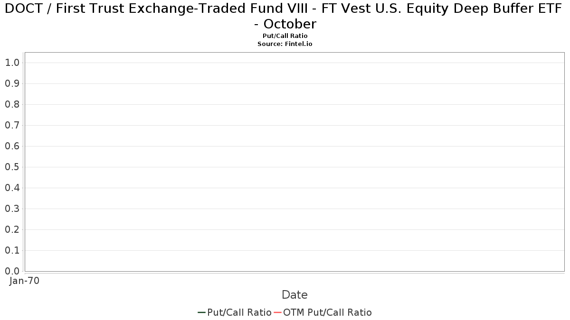
Task: Click the 0.3 y-axis tick label
Action: click(12, 209)
